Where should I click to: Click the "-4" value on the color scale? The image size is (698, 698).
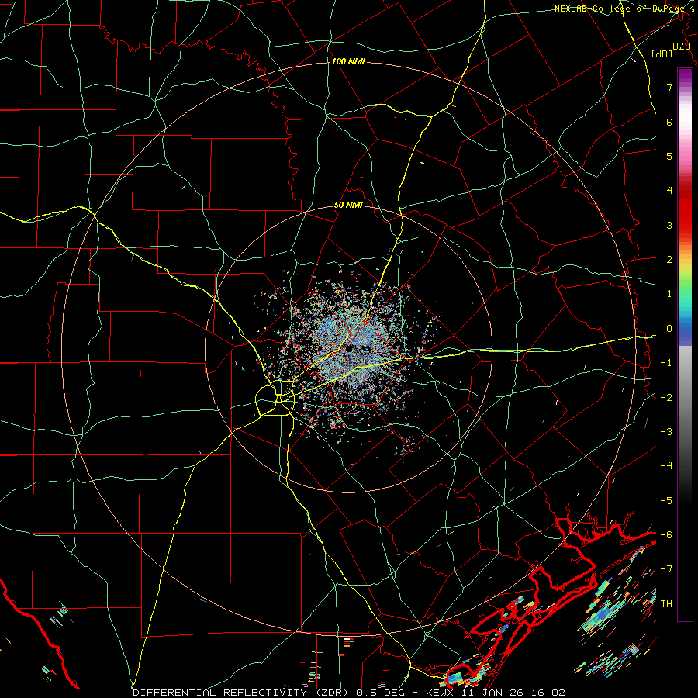pos(666,466)
